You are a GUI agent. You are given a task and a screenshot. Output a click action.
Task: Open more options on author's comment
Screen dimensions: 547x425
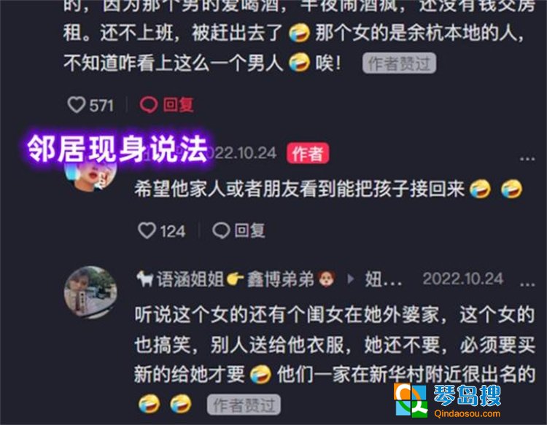[527, 159]
